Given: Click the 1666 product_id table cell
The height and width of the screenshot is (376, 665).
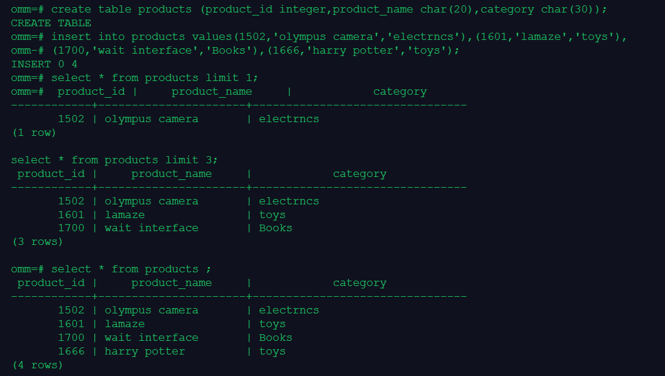Looking at the screenshot, I should (71, 352).
